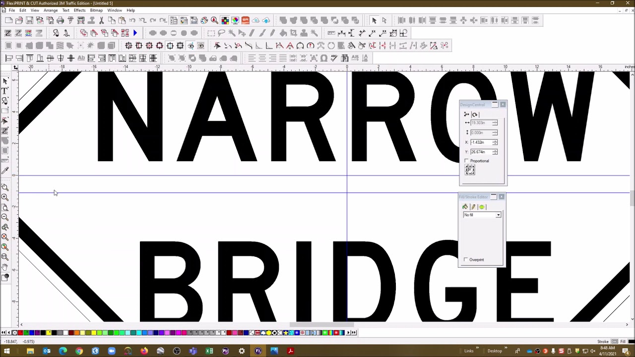Click the Windows Start button

[7, 351]
